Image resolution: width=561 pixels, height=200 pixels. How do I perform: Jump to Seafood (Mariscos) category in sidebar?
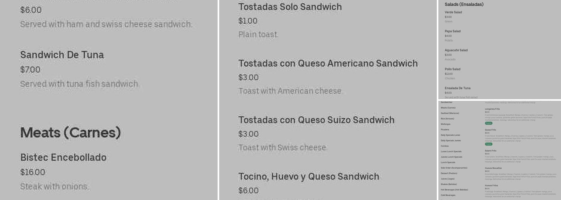pos(450,113)
